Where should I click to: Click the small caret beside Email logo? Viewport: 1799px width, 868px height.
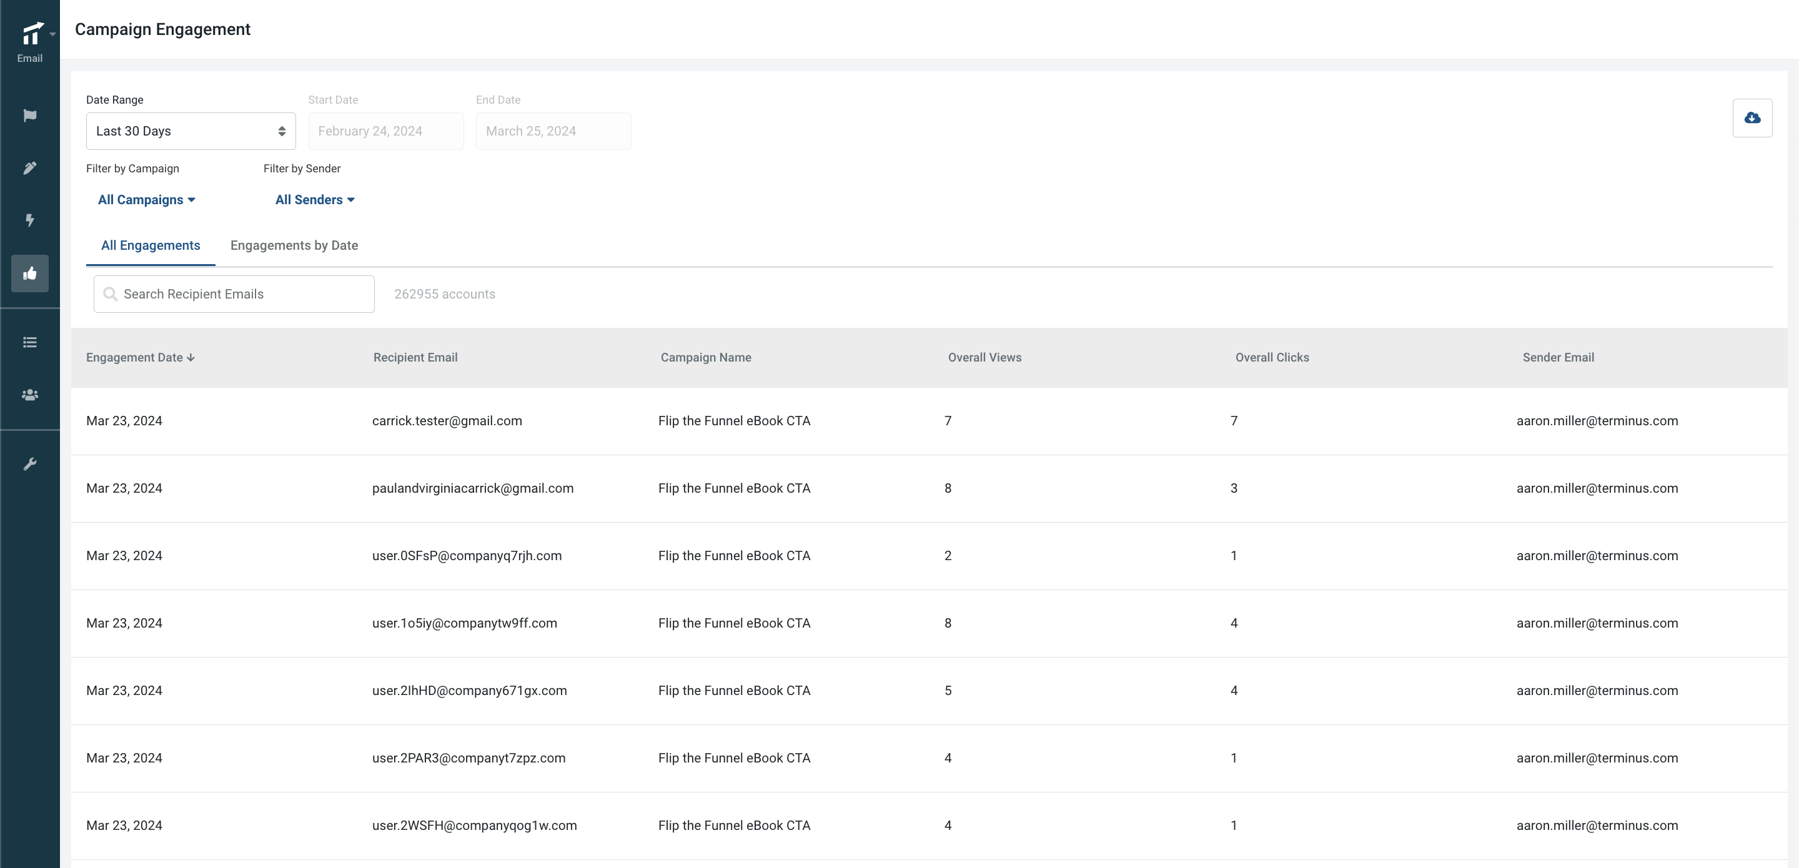(x=52, y=34)
